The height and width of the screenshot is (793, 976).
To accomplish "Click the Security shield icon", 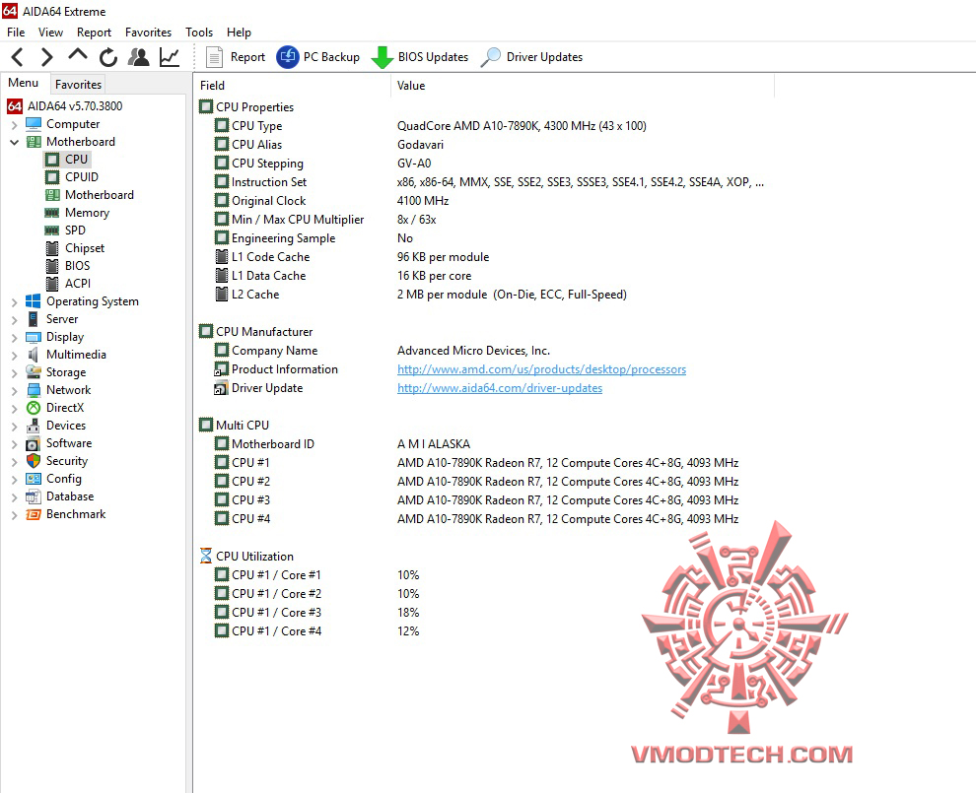I will [34, 461].
